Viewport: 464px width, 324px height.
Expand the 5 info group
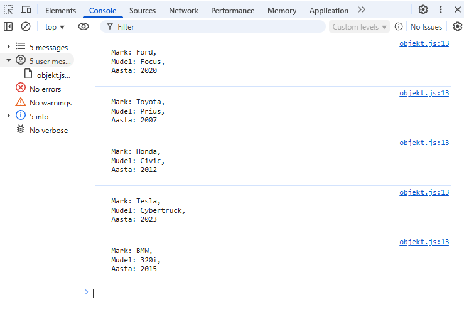(x=9, y=116)
